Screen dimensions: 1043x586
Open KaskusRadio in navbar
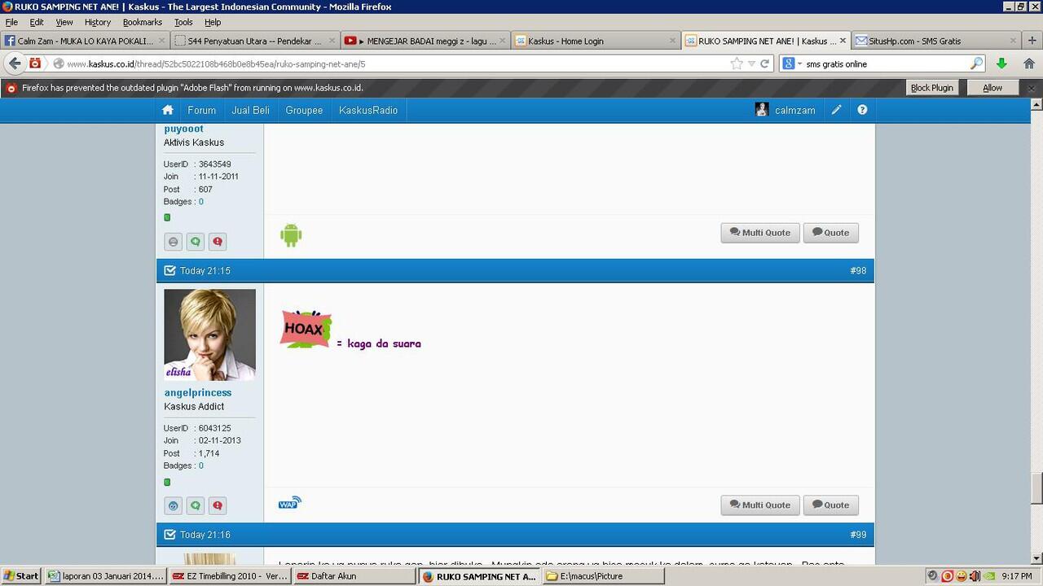pyautogui.click(x=368, y=110)
